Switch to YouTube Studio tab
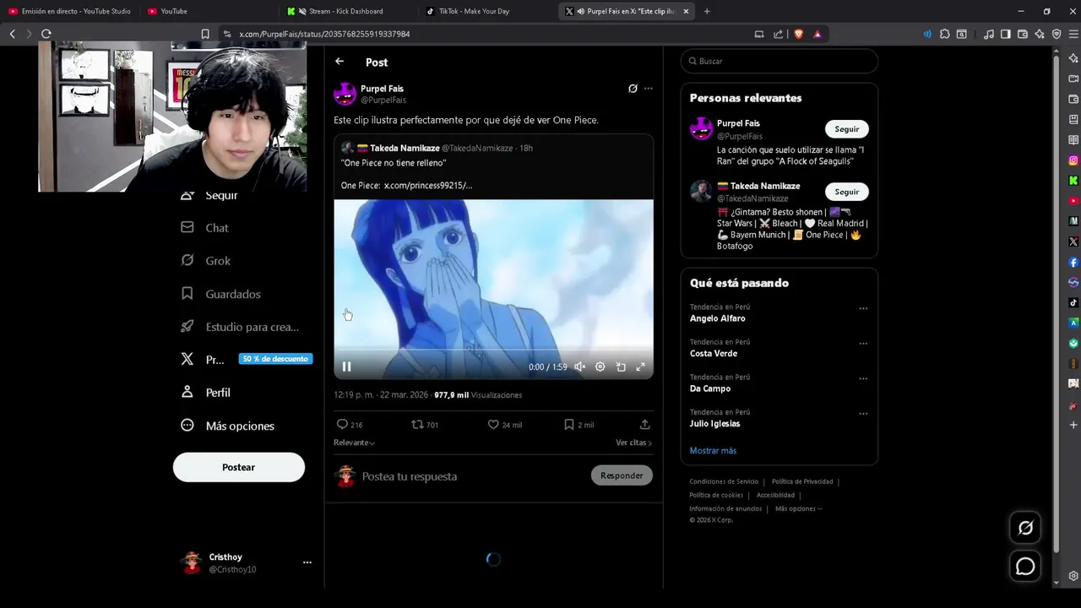The width and height of the screenshot is (1081, 608). click(69, 11)
